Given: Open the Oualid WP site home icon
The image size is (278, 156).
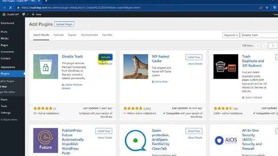Looking at the screenshot, I should [4, 14].
